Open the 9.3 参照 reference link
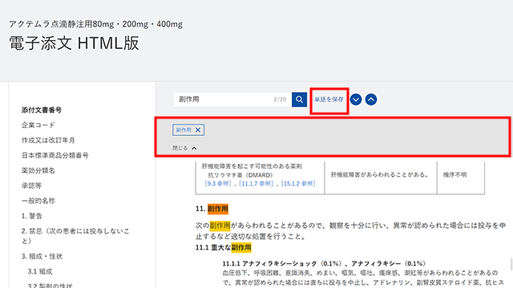 [x=218, y=183]
